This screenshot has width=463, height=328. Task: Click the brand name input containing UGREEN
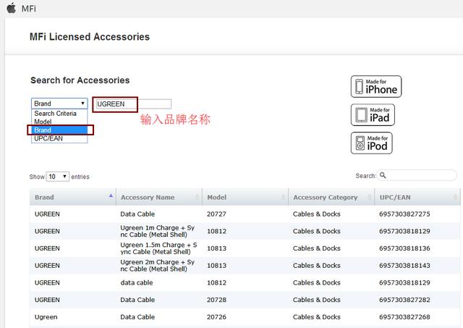tap(133, 104)
